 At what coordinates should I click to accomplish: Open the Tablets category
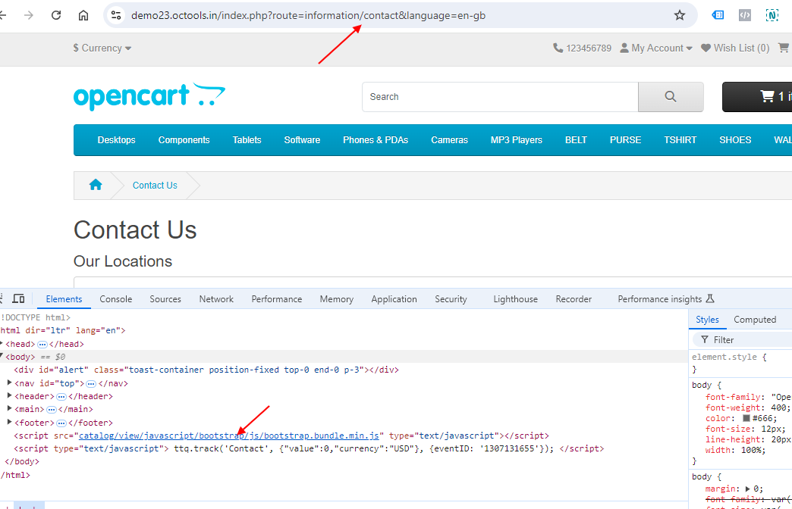247,140
